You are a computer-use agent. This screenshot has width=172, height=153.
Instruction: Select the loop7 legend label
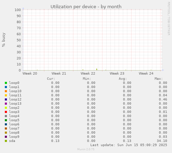coord(14,128)
